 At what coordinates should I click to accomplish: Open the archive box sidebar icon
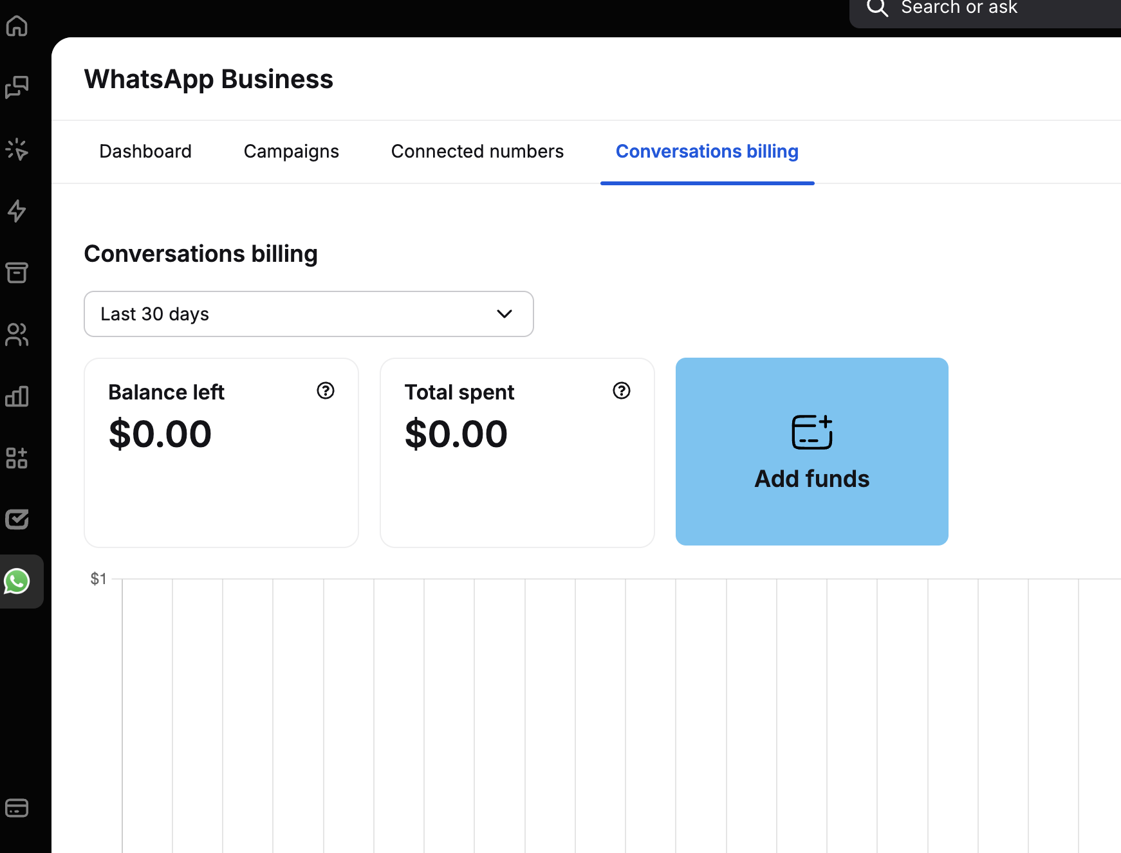point(17,273)
